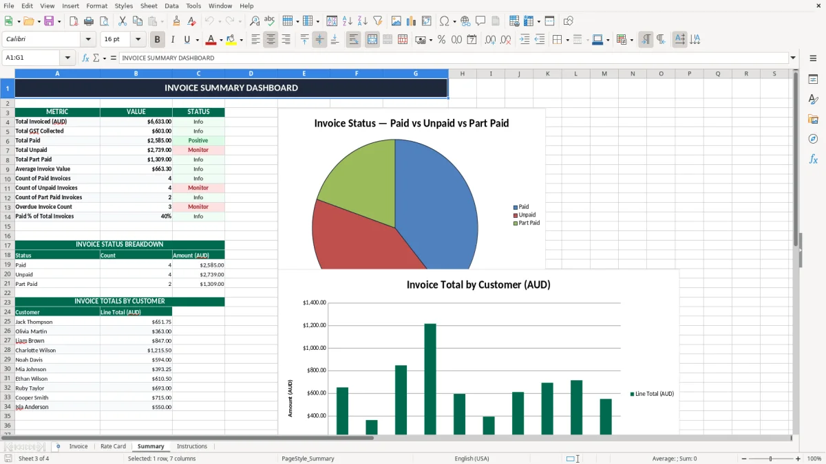Toggle the Center Horizontally alignment
The image size is (826, 464).
271,40
